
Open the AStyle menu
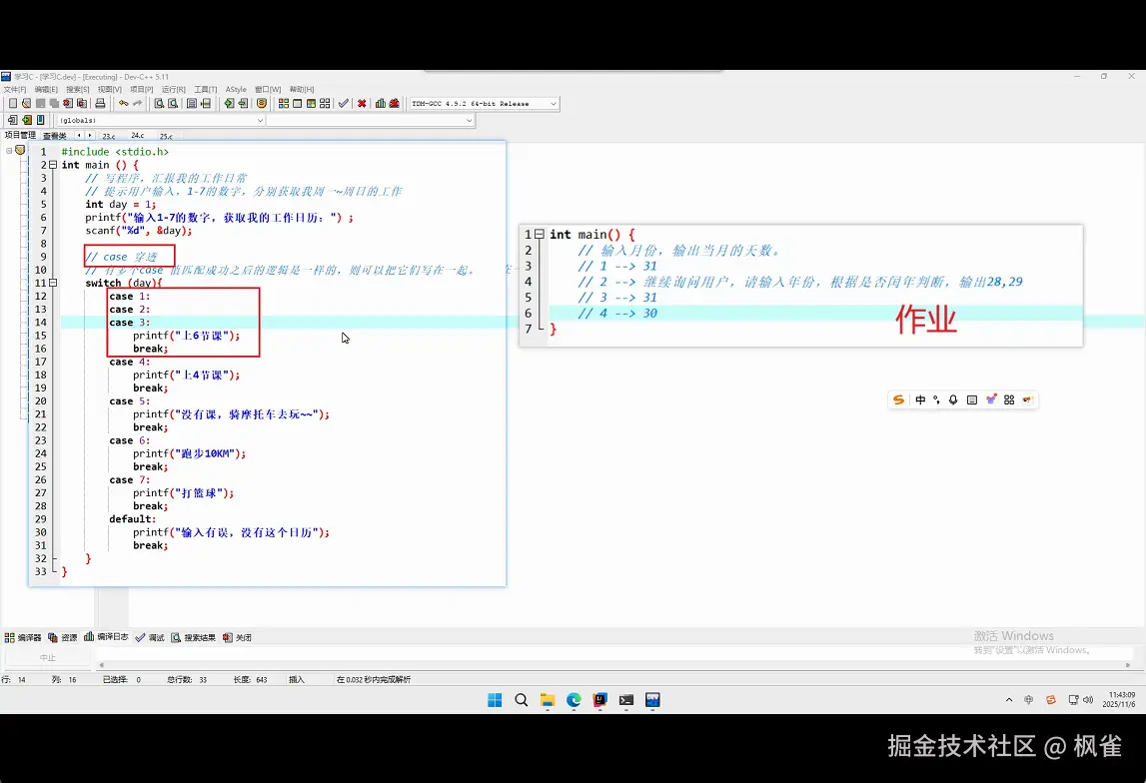pos(236,89)
